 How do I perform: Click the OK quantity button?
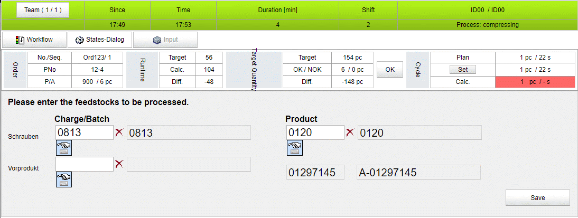tap(390, 69)
